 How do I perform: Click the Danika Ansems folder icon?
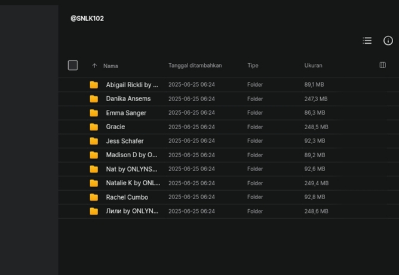[94, 99]
